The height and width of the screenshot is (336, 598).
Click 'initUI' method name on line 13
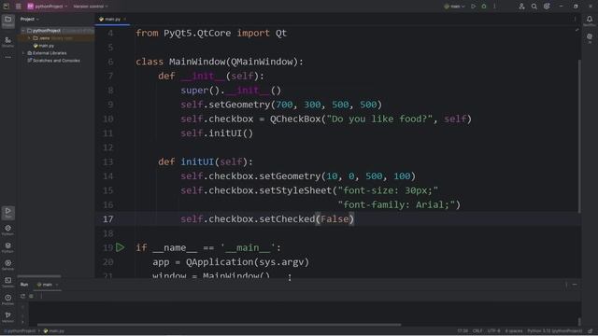click(197, 161)
